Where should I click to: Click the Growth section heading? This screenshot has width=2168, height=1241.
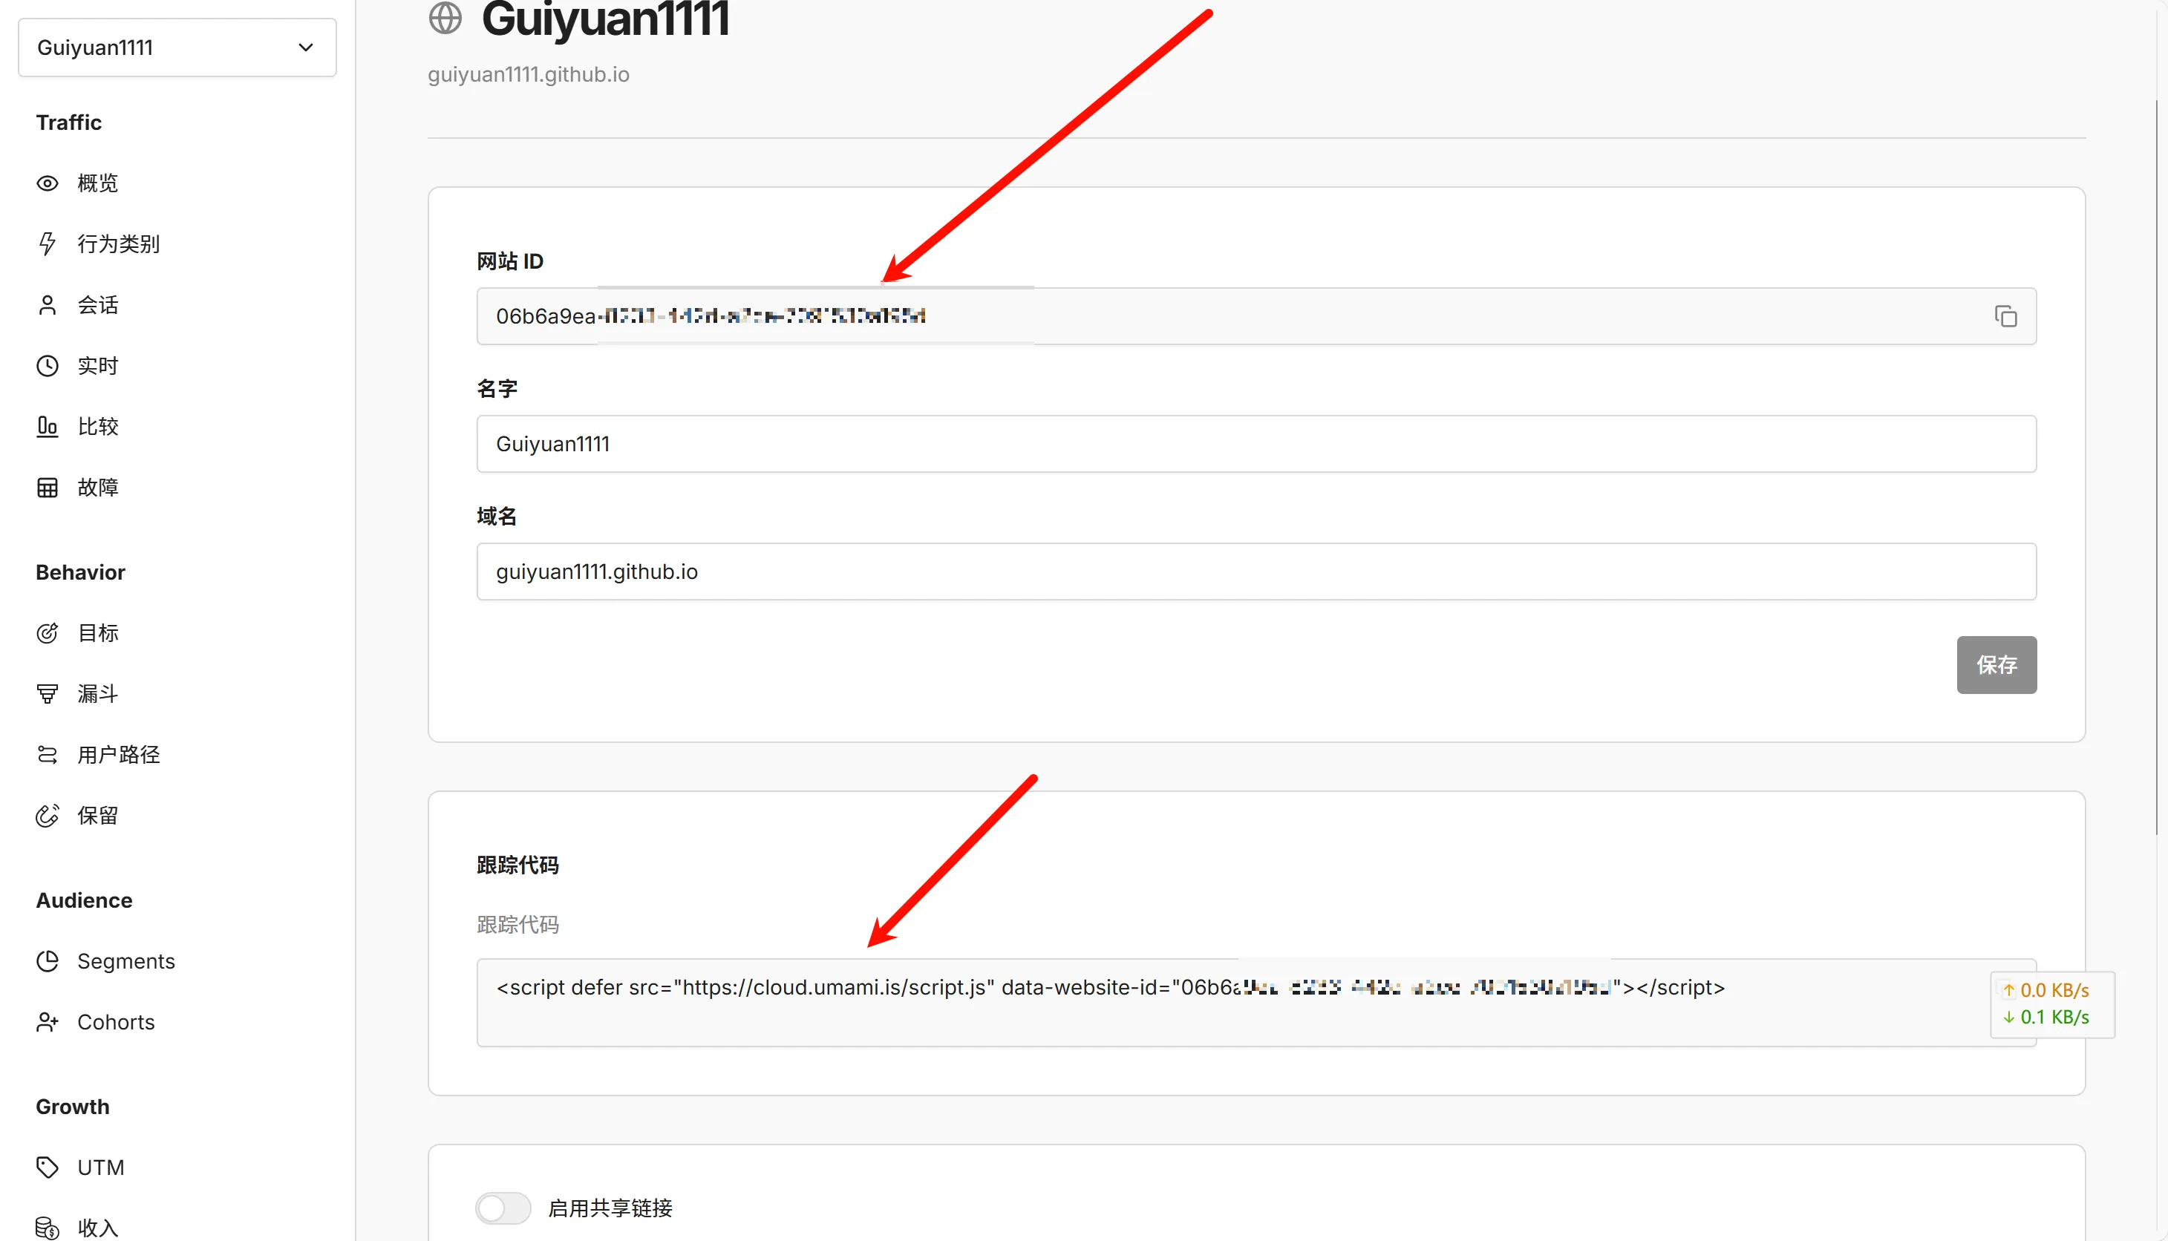(x=73, y=1107)
